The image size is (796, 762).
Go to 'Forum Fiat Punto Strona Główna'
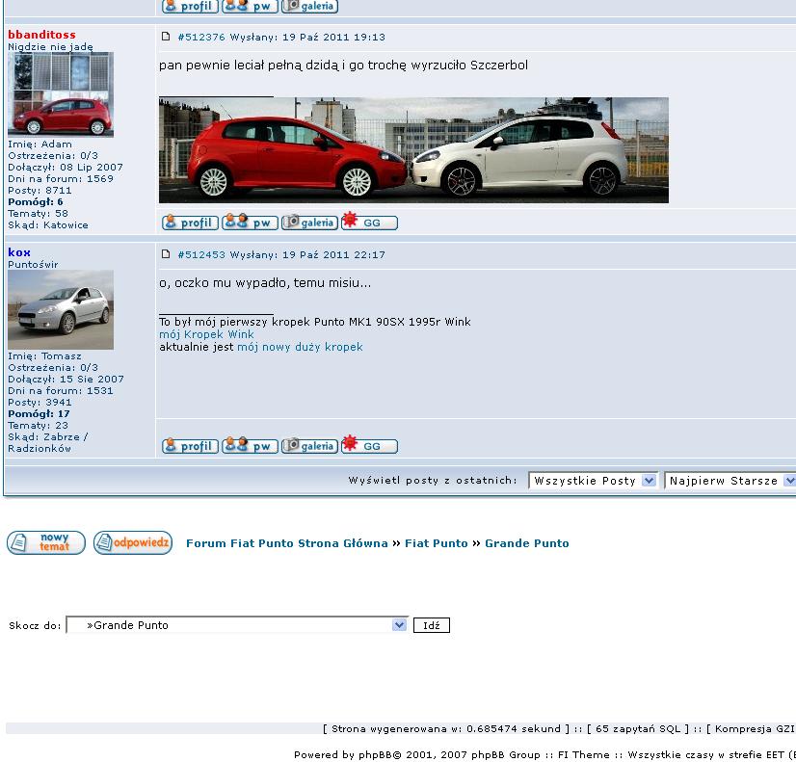(x=286, y=543)
